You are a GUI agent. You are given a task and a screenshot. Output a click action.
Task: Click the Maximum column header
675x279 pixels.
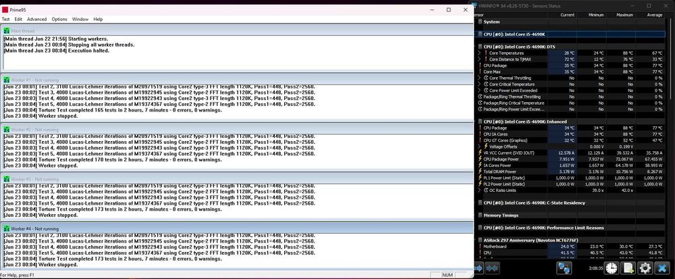coord(621,15)
